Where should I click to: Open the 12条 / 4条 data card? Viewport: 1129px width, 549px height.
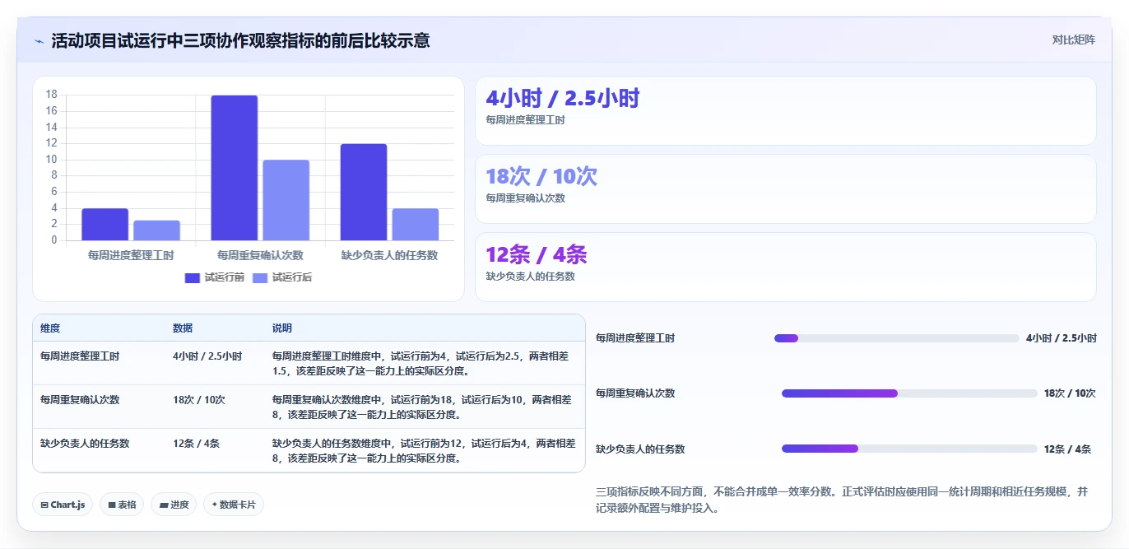(x=786, y=267)
